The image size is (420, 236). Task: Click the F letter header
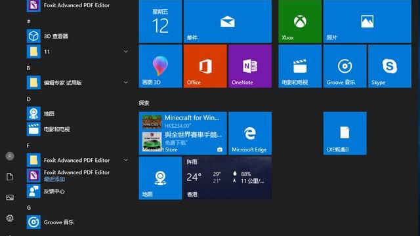pos(28,146)
